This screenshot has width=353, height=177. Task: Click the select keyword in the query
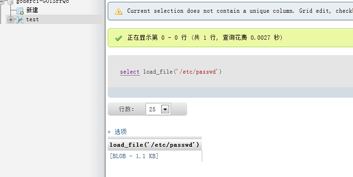tap(130, 72)
